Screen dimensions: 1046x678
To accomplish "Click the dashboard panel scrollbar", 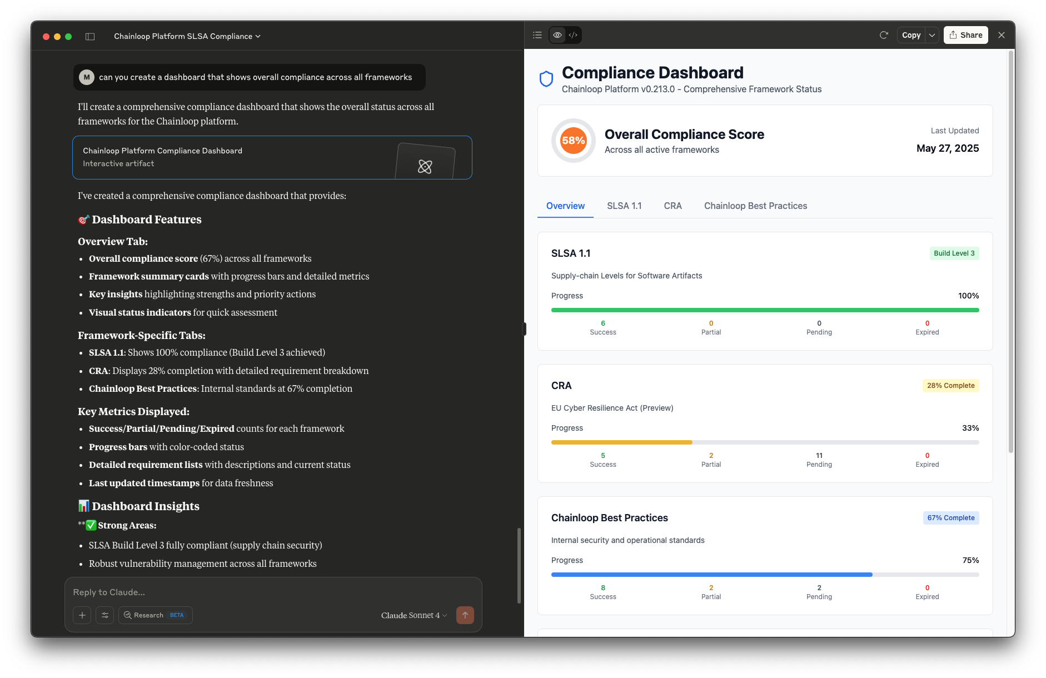I will 1011,253.
